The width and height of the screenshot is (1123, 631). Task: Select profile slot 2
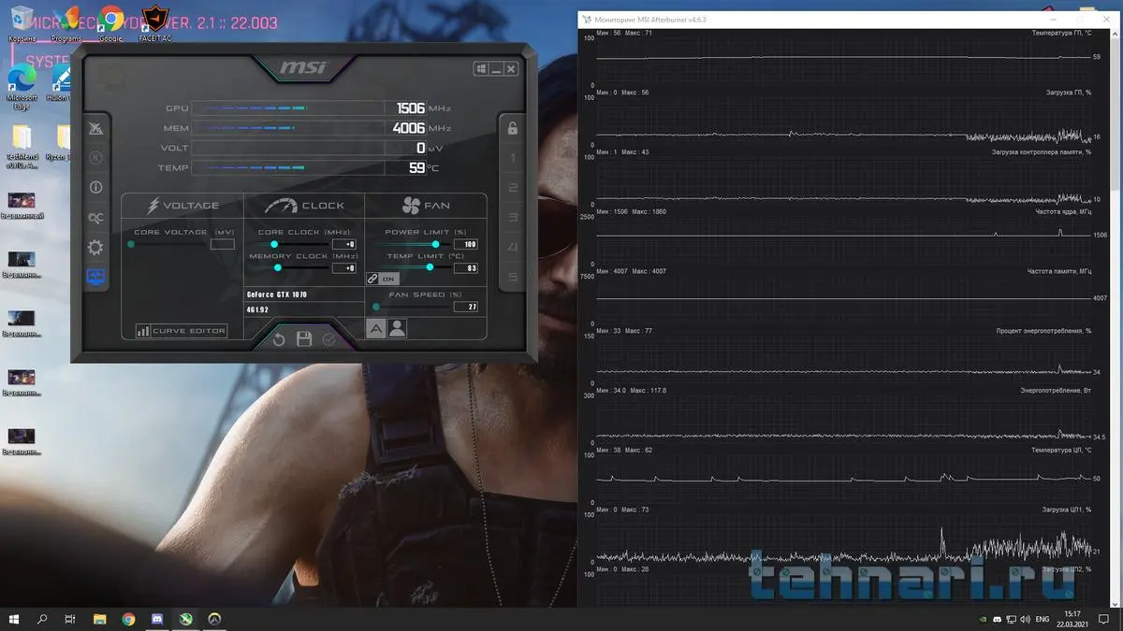coord(513,188)
